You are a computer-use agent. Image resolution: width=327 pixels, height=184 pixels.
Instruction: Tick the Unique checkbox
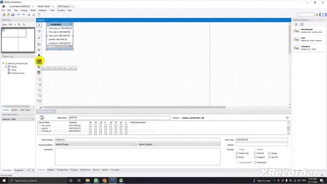pos(269,153)
